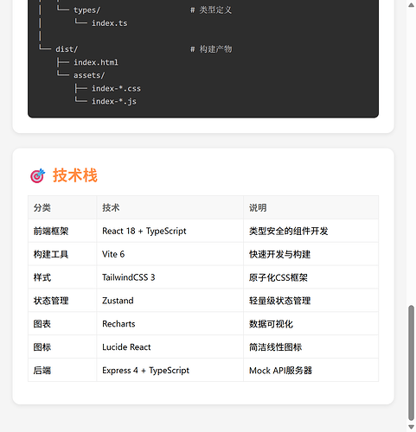Select the 样式 cell
Image resolution: width=416 pixels, height=432 pixels.
coord(62,277)
